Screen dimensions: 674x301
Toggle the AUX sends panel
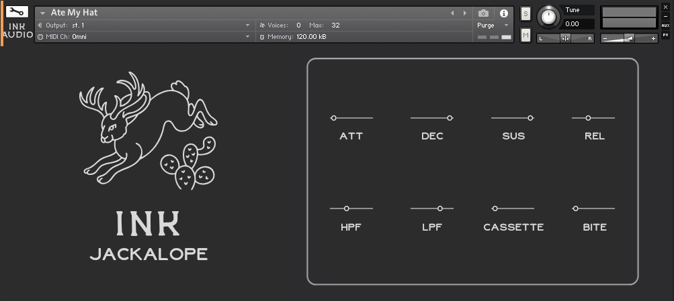[665, 25]
